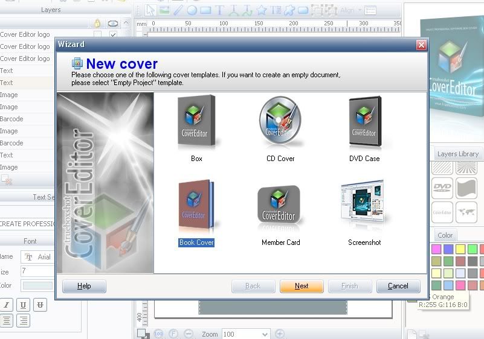Toggle lock checkbox for first Cover Editor logo layer

pos(97,34)
